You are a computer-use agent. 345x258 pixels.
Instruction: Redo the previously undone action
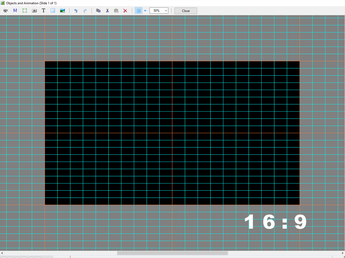(85, 11)
